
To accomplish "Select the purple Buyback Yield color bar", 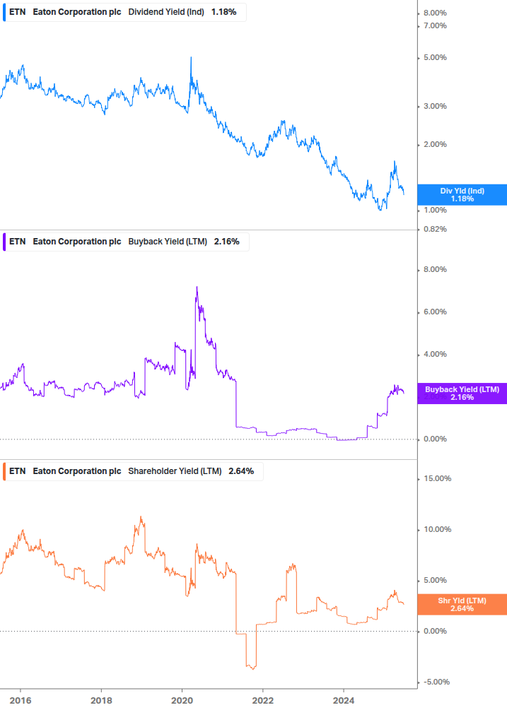I will coord(4,242).
